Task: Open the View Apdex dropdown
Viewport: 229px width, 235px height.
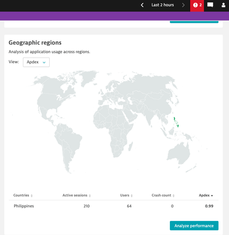Action: pyautogui.click(x=36, y=62)
